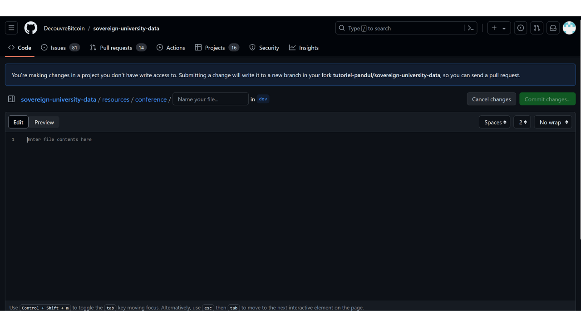Select the Edit mode toggle
This screenshot has height=327, width=581.
[x=18, y=122]
